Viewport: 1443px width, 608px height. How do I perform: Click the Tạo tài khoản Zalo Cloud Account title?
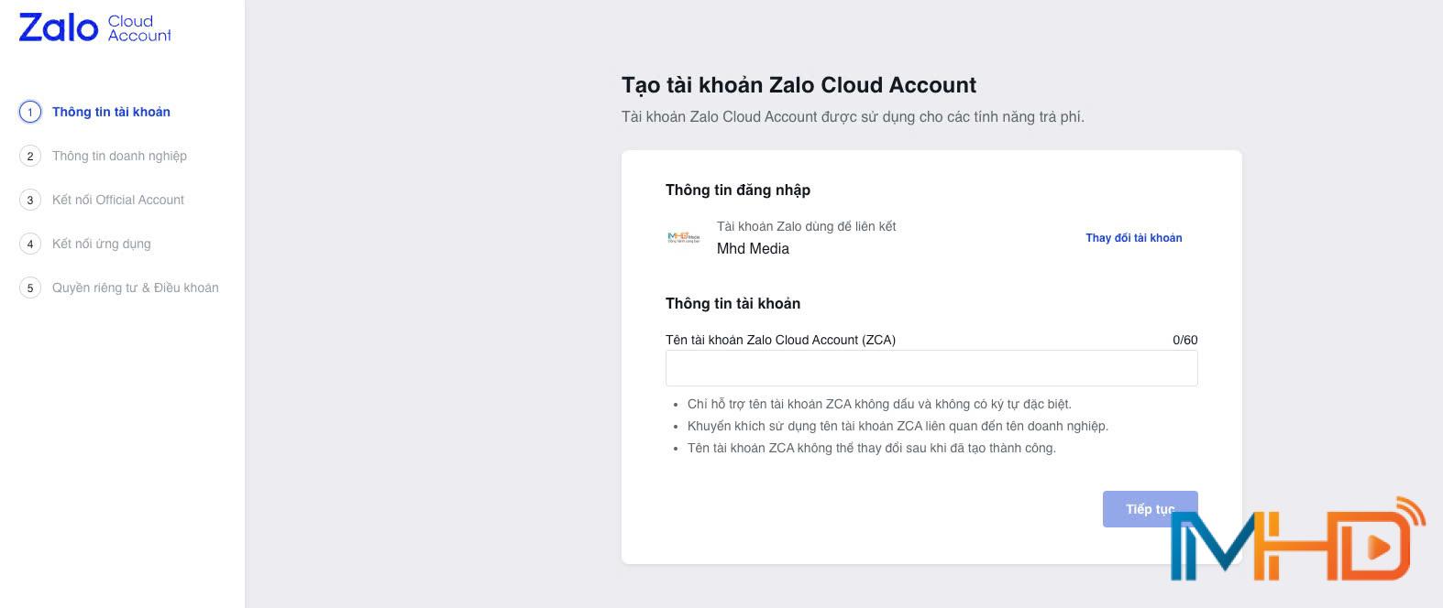(x=799, y=85)
